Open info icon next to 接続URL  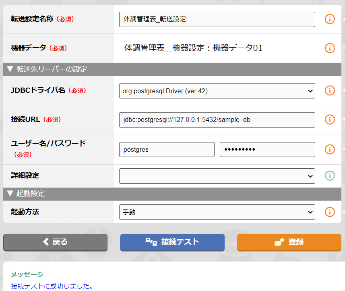(330, 119)
